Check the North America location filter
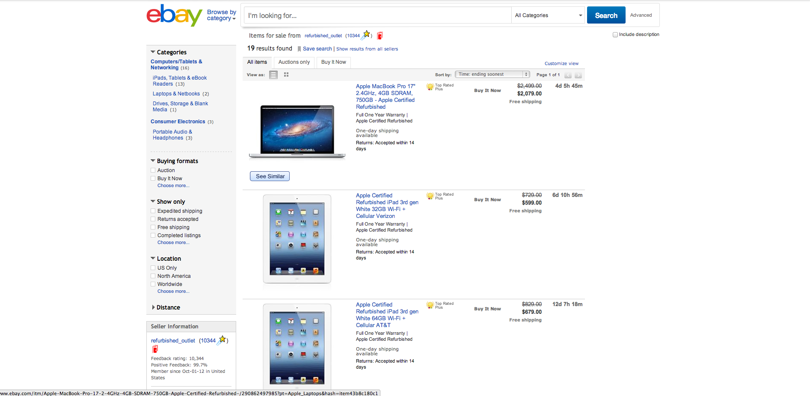Image resolution: width=810 pixels, height=396 pixels. coord(153,276)
